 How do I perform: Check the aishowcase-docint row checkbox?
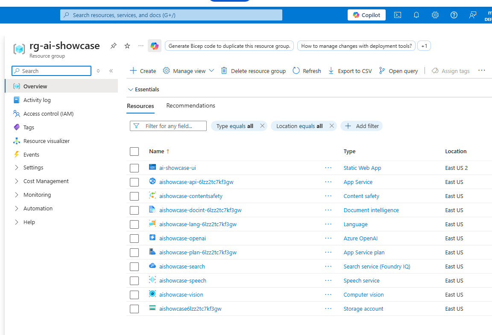point(134,210)
